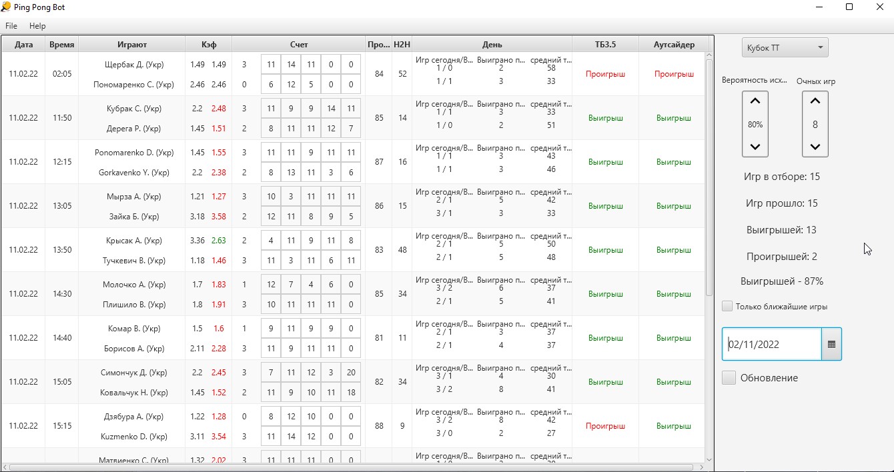Open the Help menu
Viewport: 894px width, 472px height.
(37, 26)
